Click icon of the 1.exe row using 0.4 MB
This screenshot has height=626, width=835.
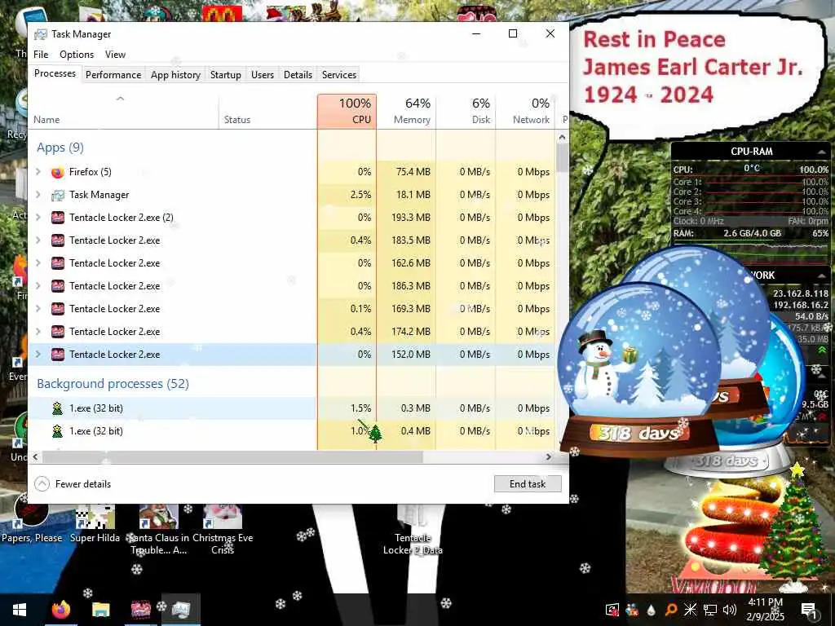click(x=58, y=431)
